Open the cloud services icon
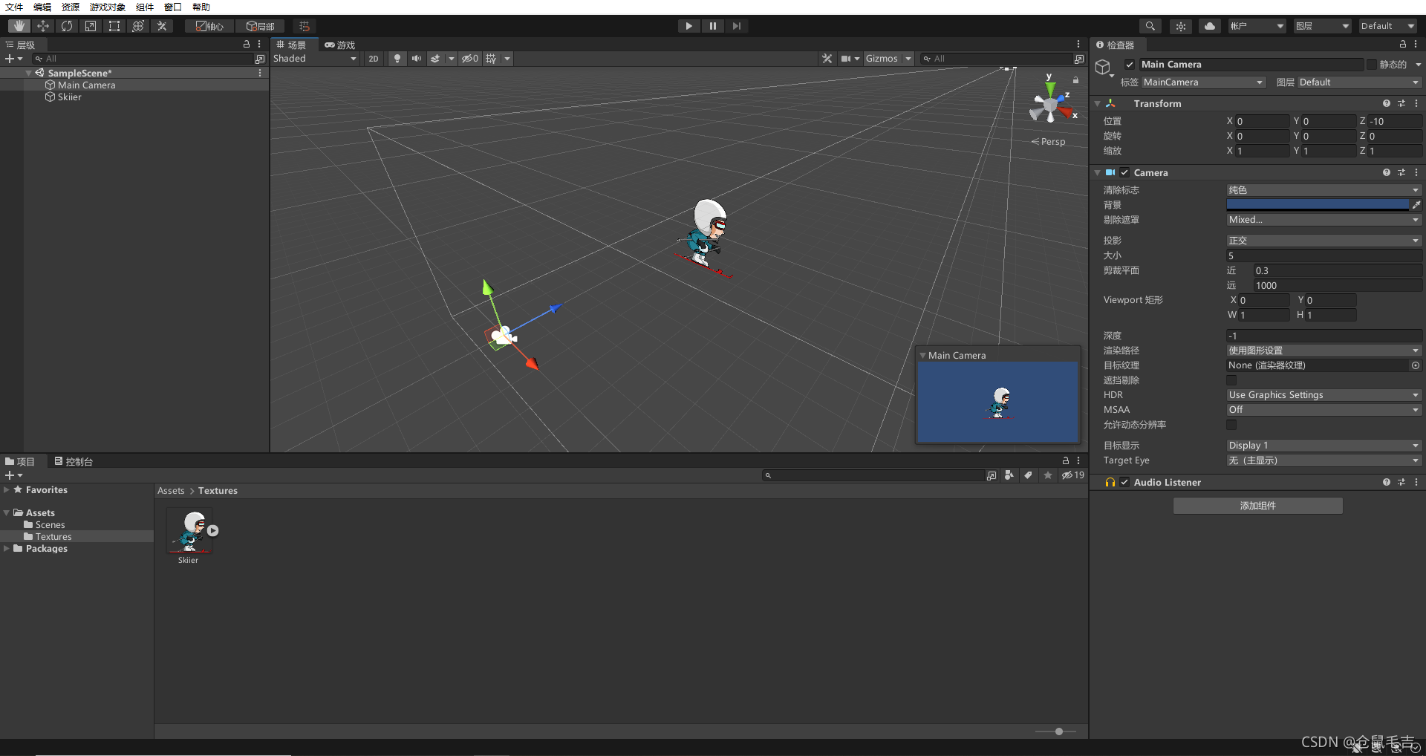1426x756 pixels. pos(1210,26)
